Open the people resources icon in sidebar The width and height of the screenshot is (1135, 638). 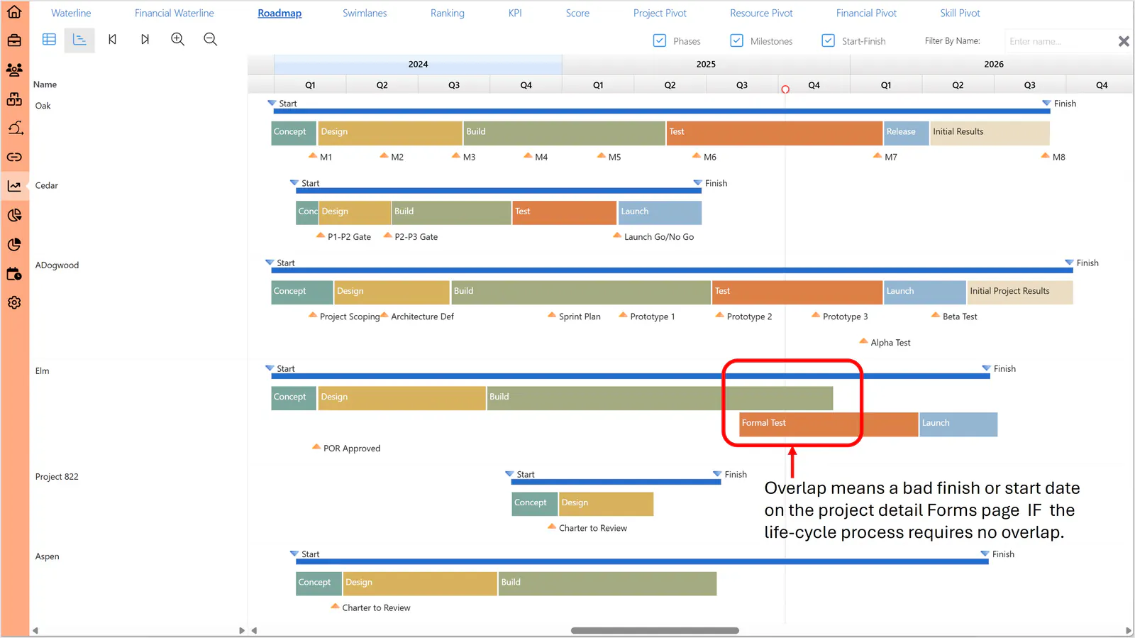14,70
